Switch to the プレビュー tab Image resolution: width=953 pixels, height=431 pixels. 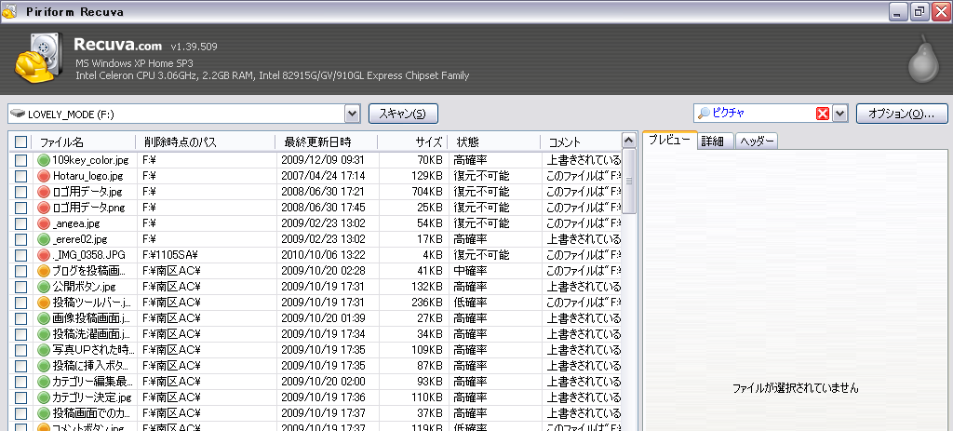[669, 141]
